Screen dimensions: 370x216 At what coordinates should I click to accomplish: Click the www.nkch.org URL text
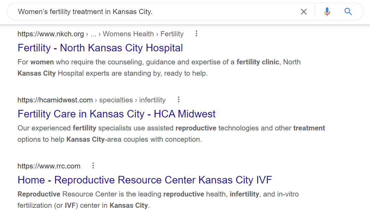point(51,34)
